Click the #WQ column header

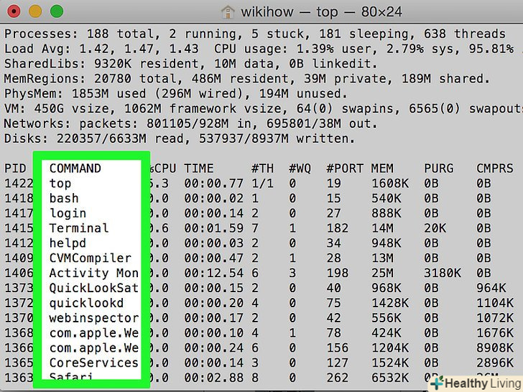pyautogui.click(x=300, y=168)
